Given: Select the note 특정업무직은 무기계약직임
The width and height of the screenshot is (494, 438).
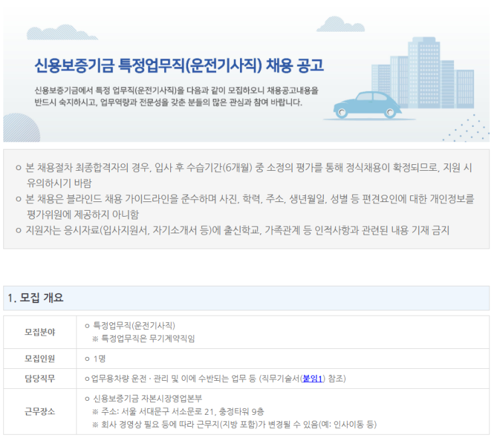Looking at the screenshot, I should point(148,339).
